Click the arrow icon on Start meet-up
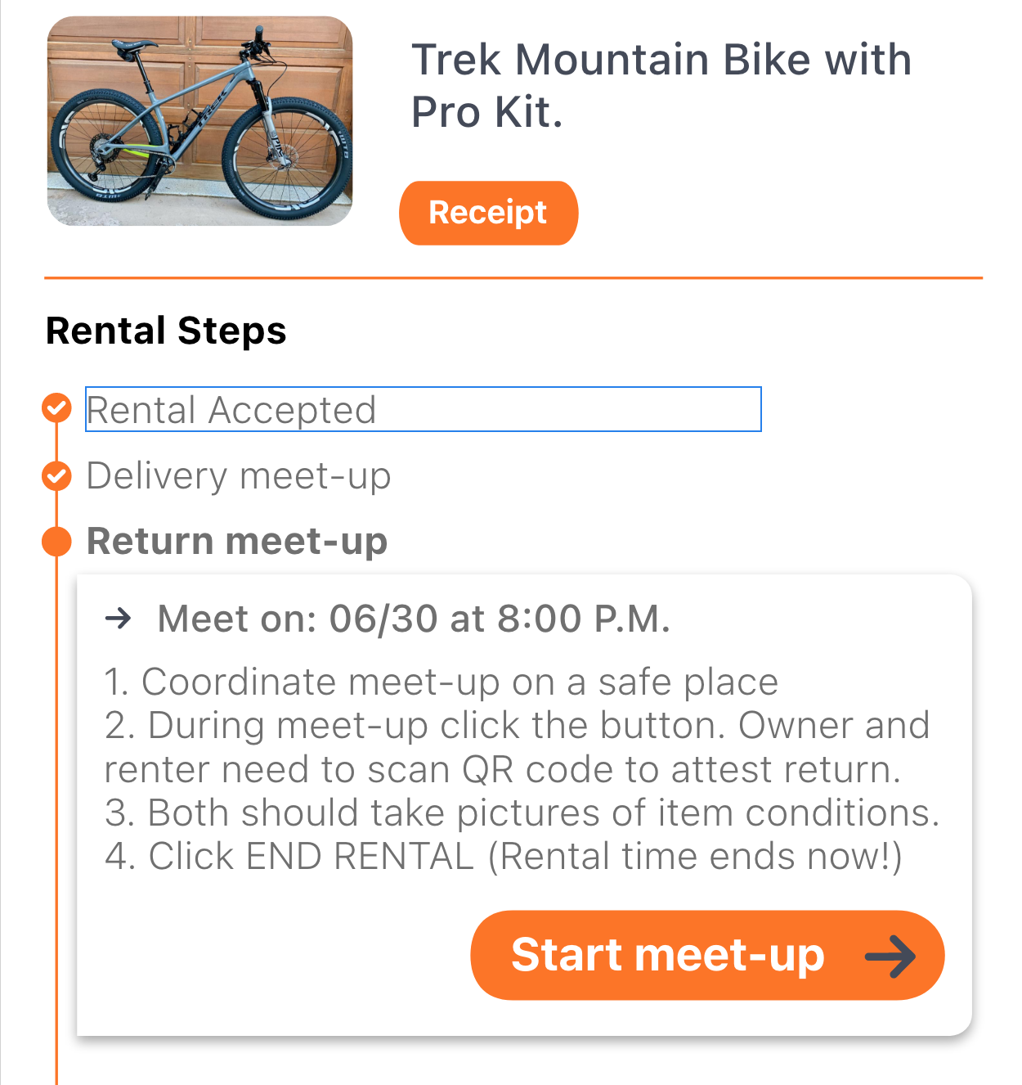The height and width of the screenshot is (1085, 1022). (x=890, y=956)
